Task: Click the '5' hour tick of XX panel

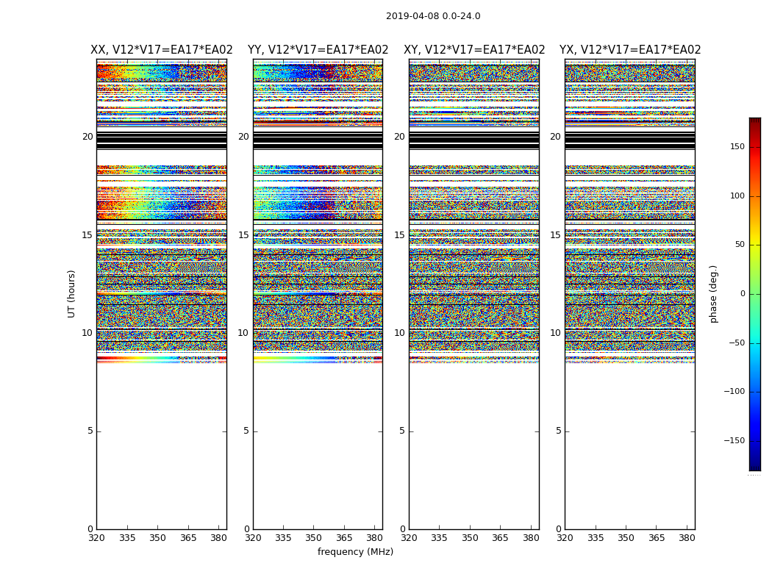Action: pos(90,431)
